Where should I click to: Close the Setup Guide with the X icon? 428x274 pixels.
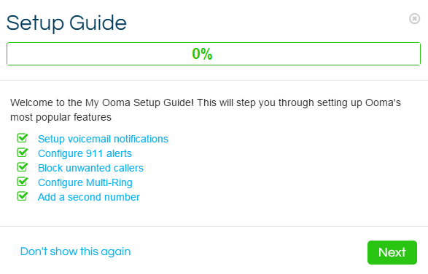pos(414,18)
